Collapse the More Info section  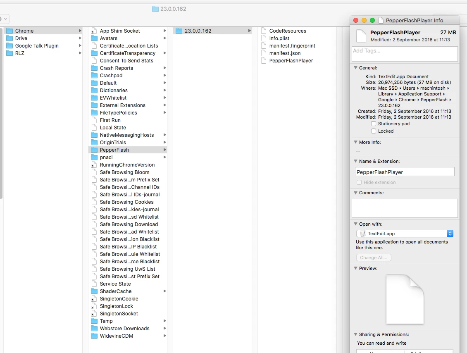pos(355,142)
